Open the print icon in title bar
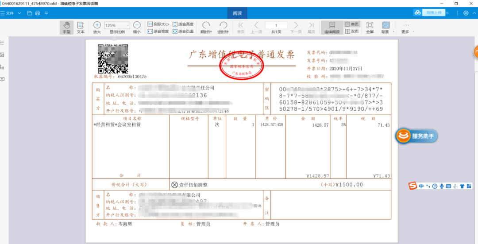 coord(38,13)
